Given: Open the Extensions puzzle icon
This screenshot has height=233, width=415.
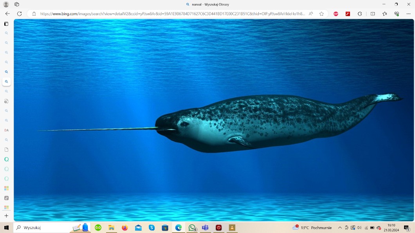Looking at the screenshot, I should coord(360,14).
